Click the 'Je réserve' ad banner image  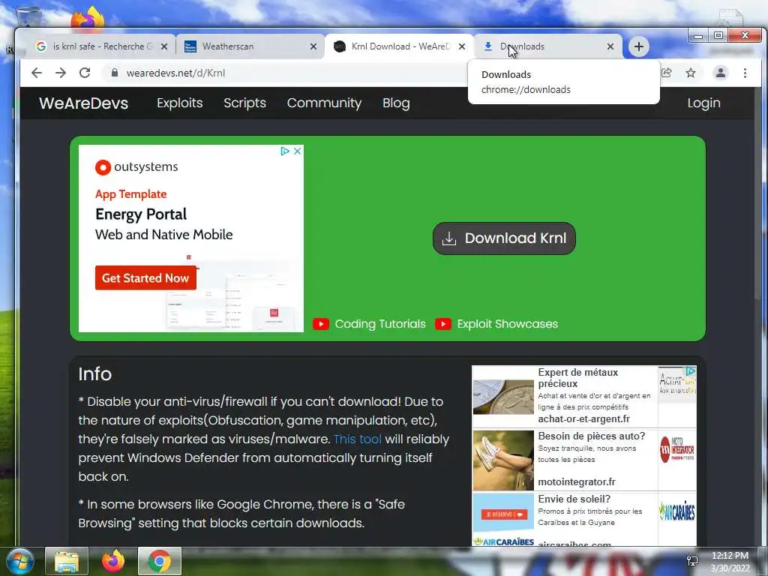tap(503, 513)
